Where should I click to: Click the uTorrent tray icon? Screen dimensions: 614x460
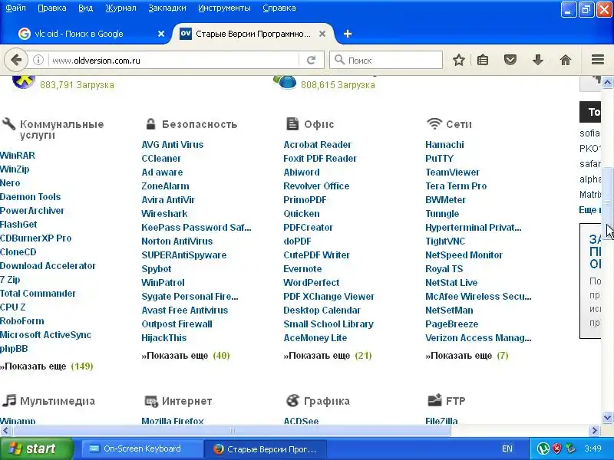click(x=543, y=449)
